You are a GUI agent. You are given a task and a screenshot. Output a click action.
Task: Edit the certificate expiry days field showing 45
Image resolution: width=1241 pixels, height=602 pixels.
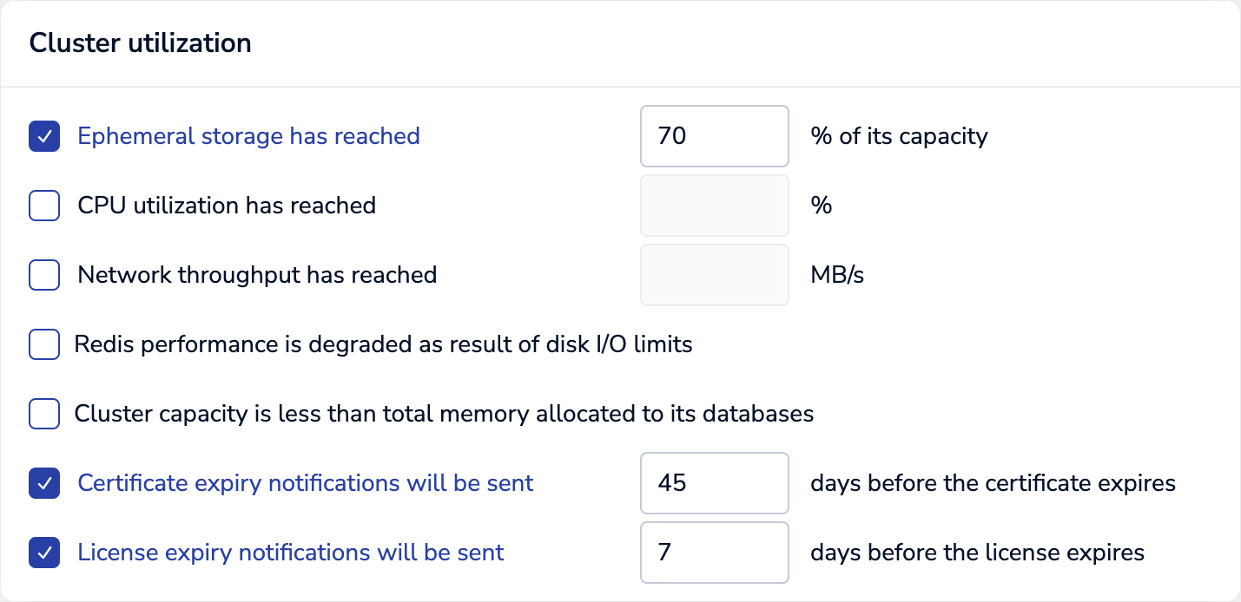pyautogui.click(x=714, y=483)
